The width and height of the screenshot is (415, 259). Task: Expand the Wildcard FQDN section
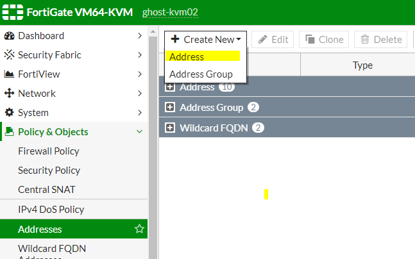click(170, 128)
